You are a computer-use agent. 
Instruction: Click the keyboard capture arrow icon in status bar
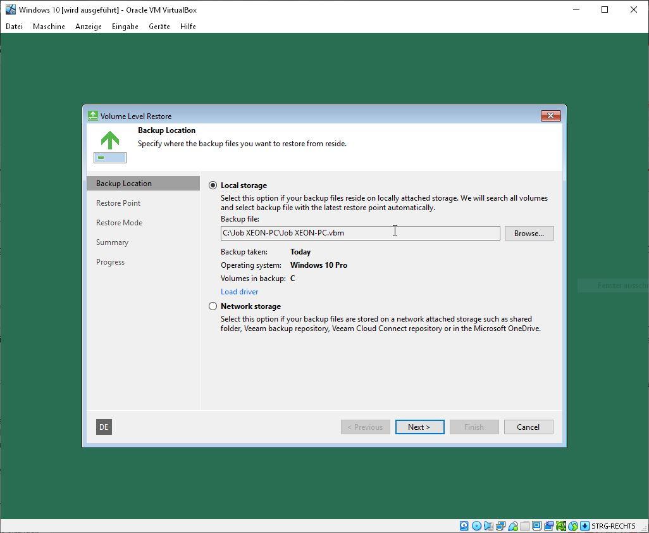pyautogui.click(x=584, y=526)
